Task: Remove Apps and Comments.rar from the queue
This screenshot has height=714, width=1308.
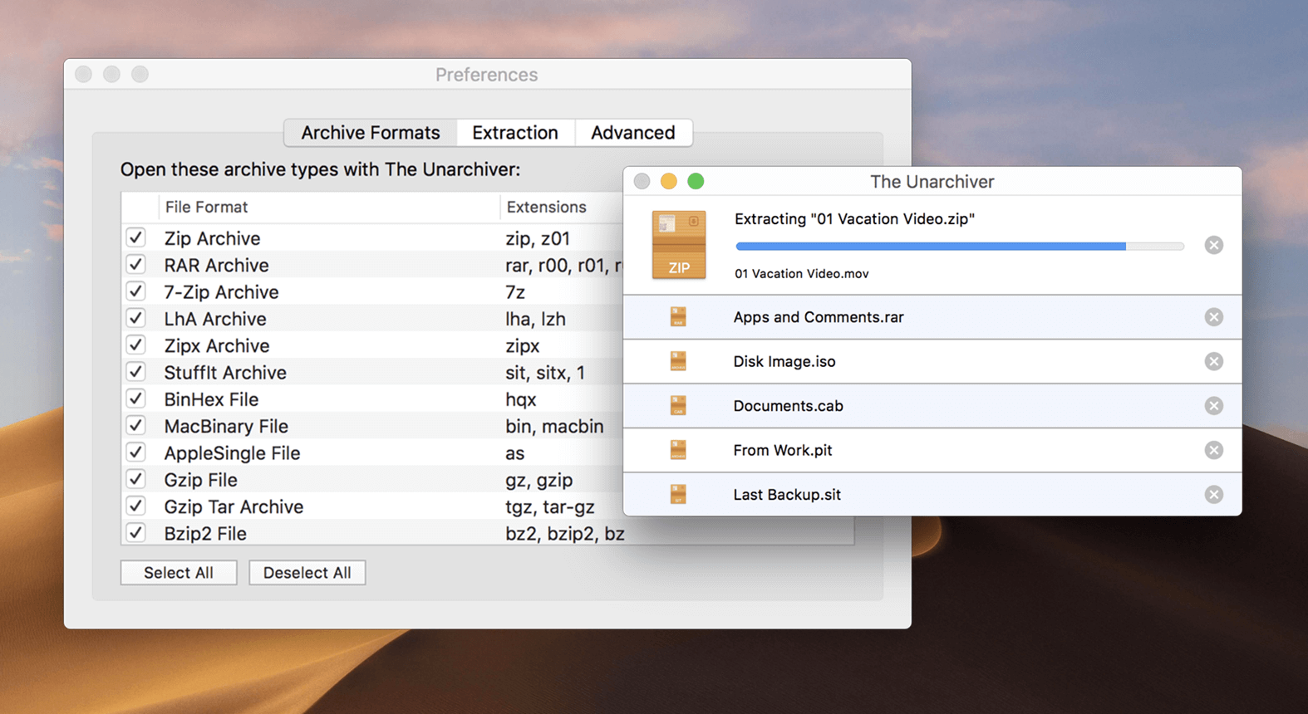Action: coord(1213,317)
